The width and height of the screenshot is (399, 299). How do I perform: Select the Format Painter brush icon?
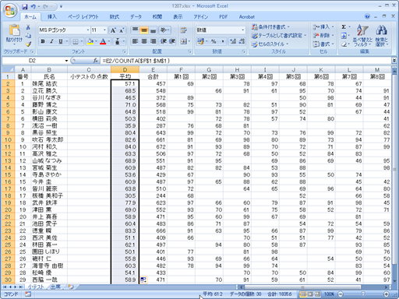pos(28,44)
